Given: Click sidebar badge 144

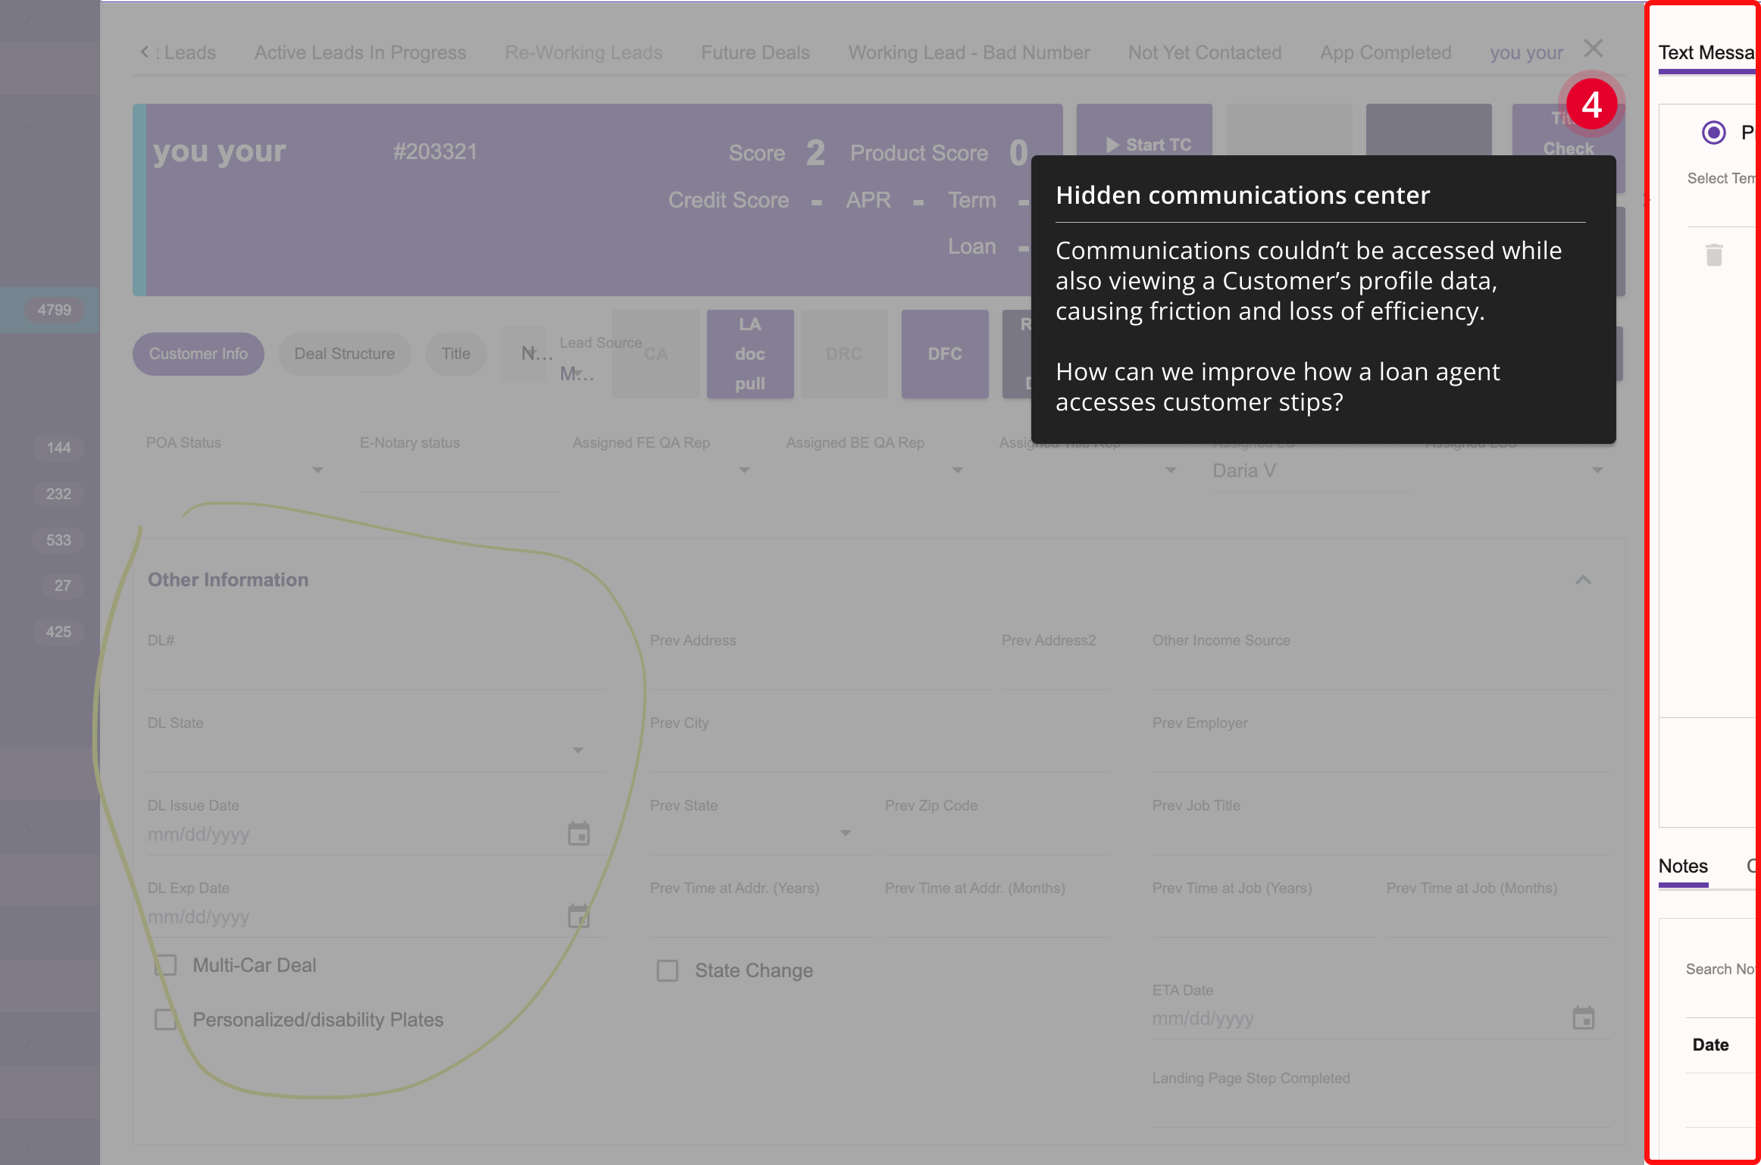Looking at the screenshot, I should tap(58, 448).
